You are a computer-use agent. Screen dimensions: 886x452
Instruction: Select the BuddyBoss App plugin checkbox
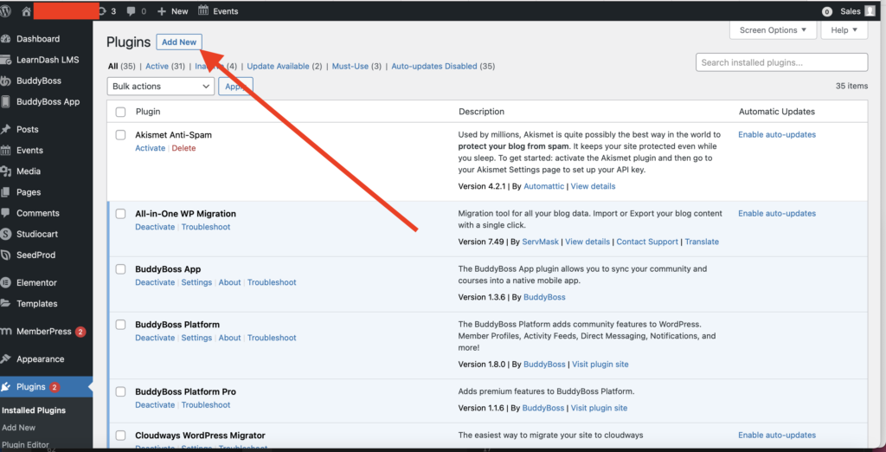tap(120, 270)
